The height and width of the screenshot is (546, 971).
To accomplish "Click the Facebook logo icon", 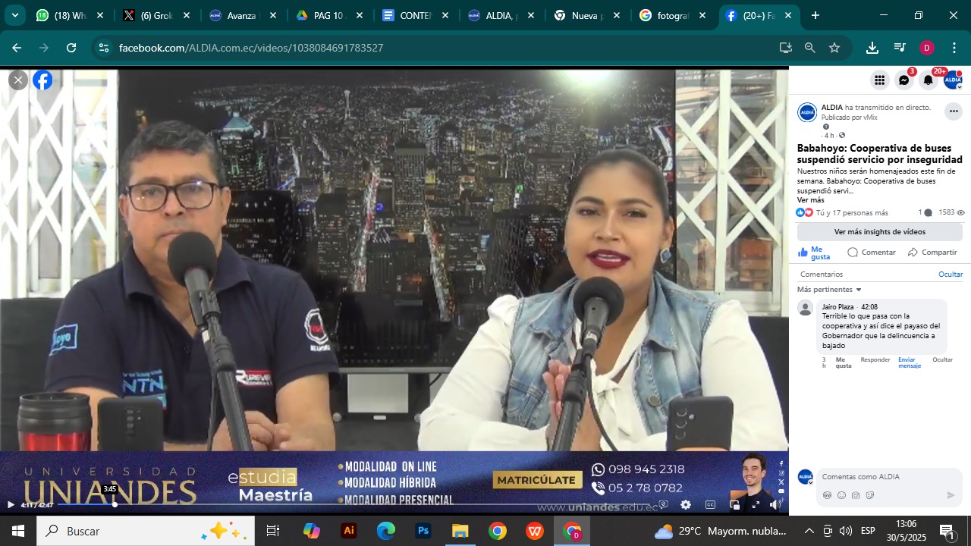I will 43,80.
